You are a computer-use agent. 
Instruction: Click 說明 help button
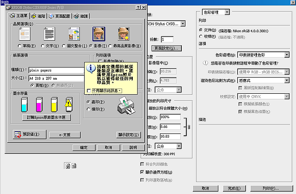[133, 148]
